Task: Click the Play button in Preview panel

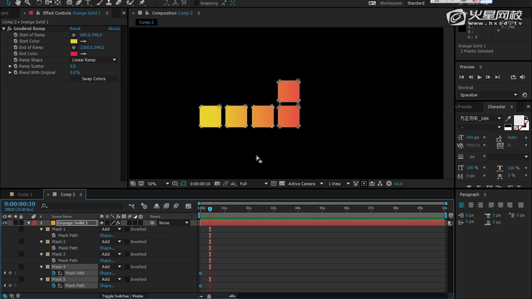Action: [x=479, y=77]
